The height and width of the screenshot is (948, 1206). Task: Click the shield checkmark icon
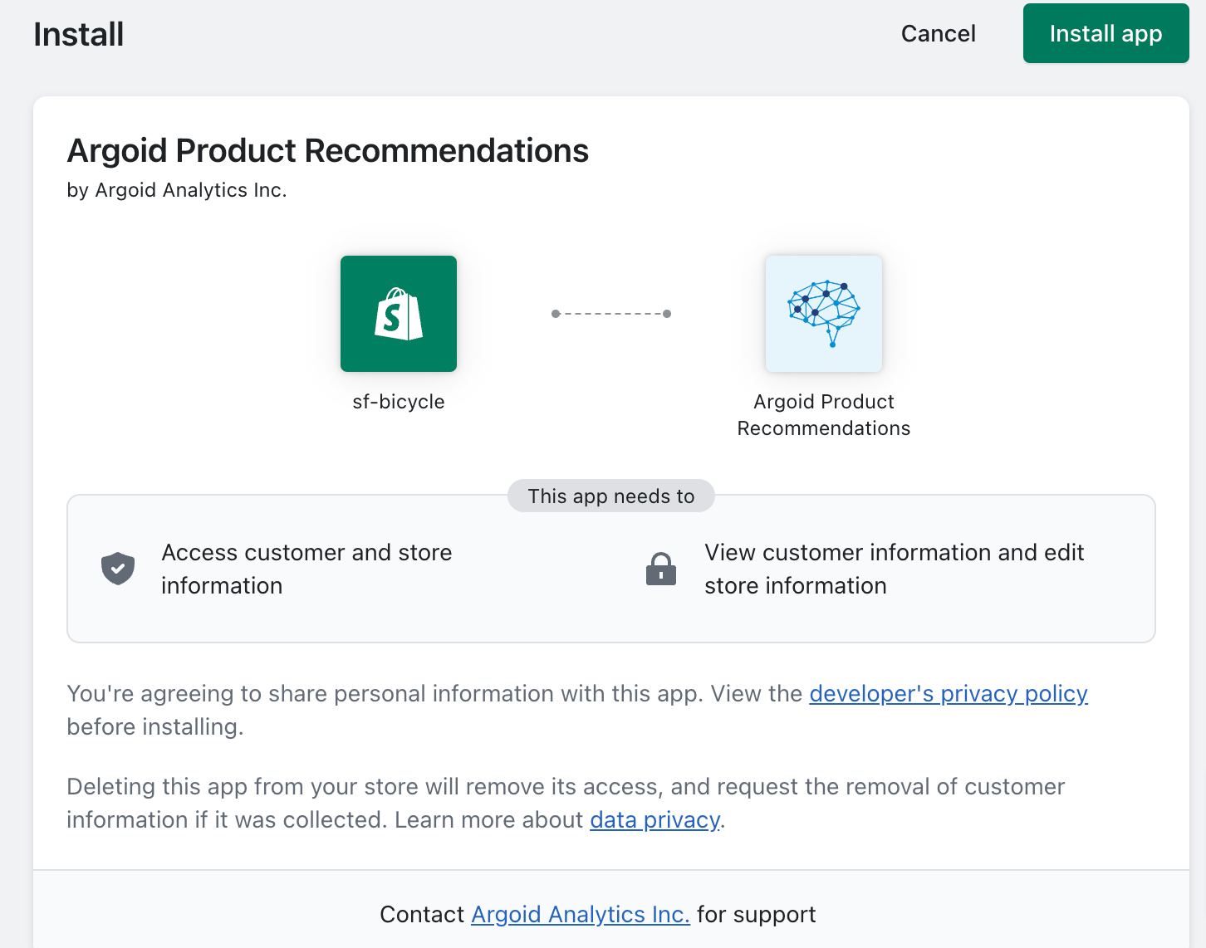click(x=118, y=569)
